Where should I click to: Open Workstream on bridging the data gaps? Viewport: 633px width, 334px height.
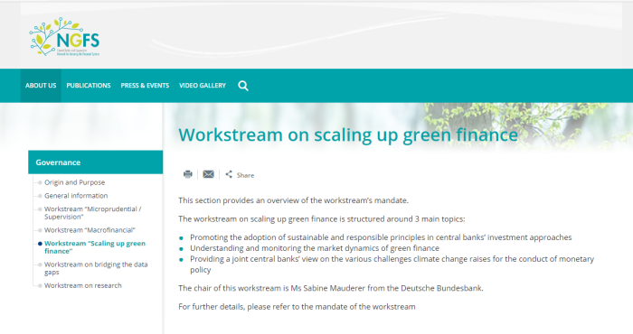96,268
